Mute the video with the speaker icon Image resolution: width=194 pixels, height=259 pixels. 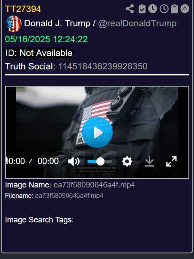point(74,161)
